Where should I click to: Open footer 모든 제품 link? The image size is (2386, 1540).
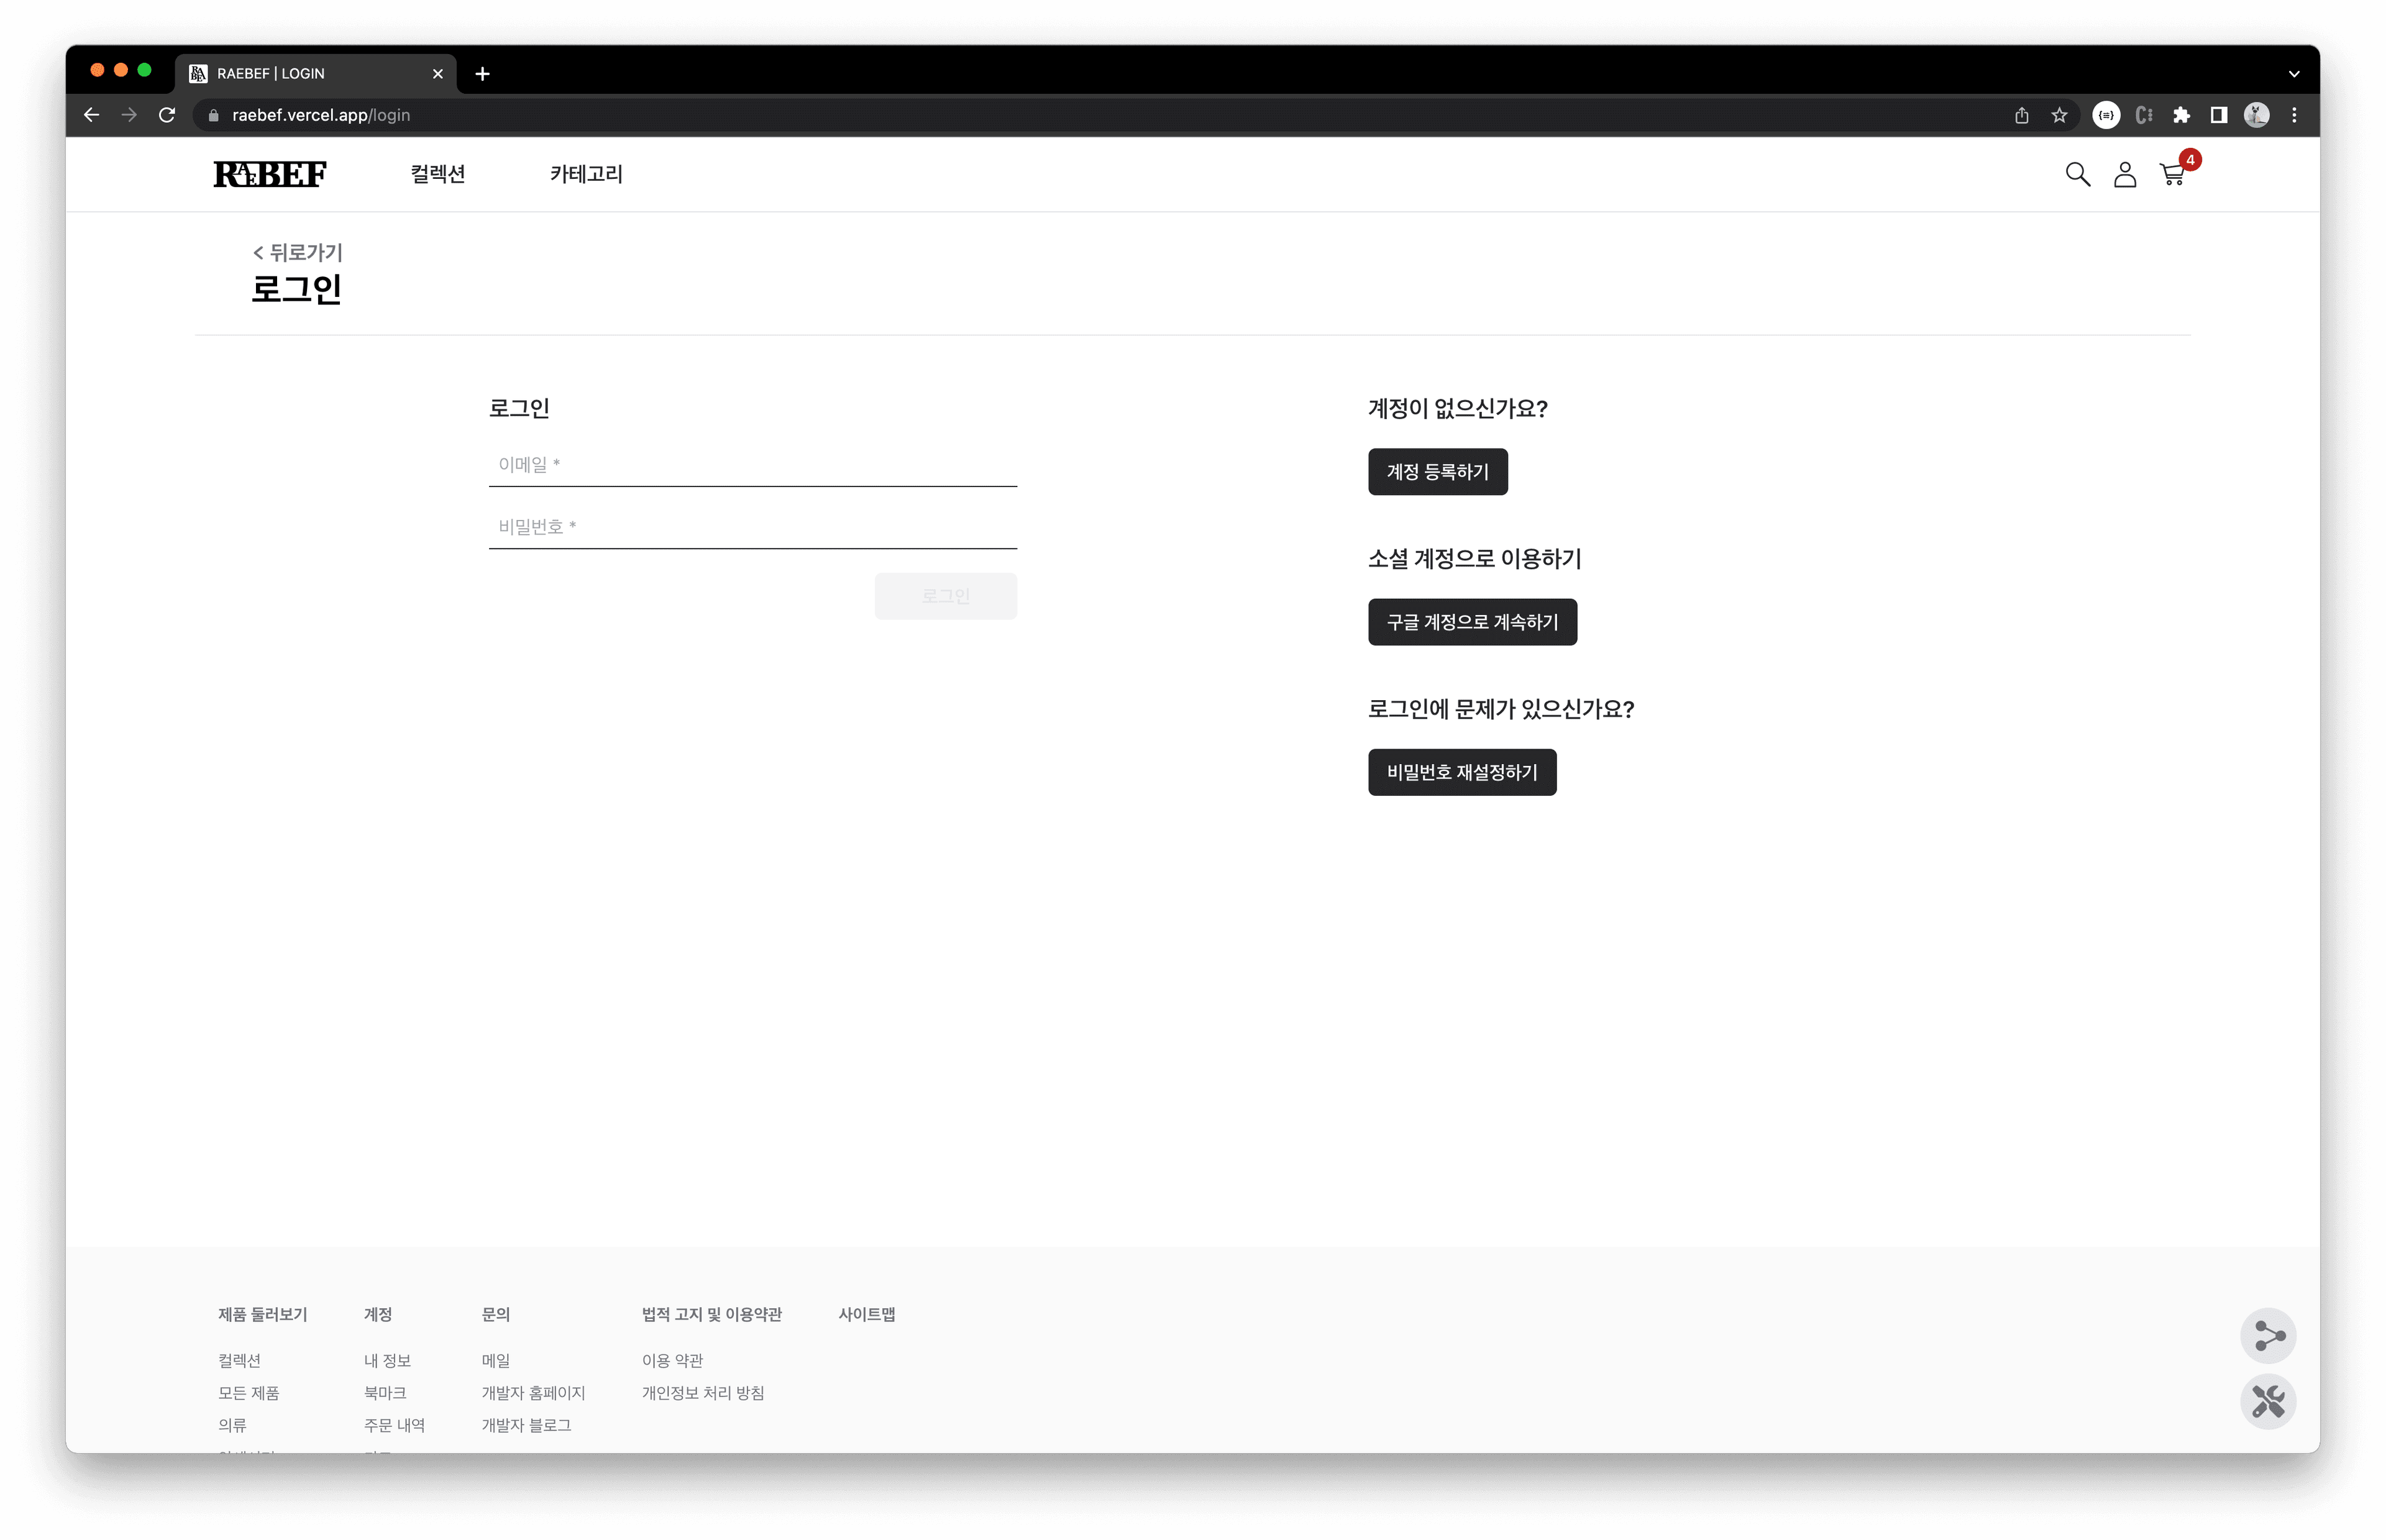tap(248, 1392)
